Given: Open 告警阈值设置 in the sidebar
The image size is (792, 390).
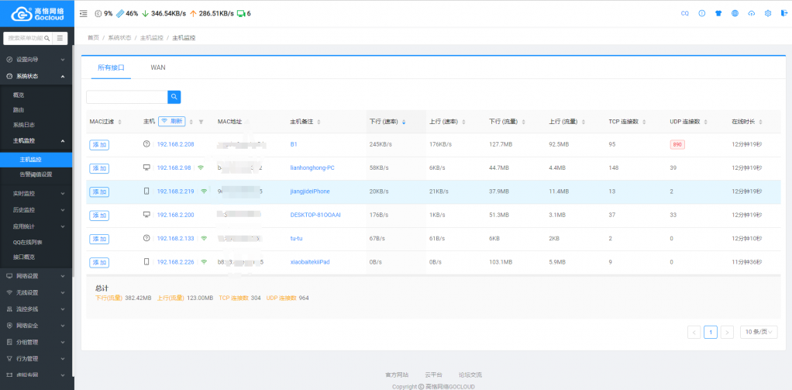Looking at the screenshot, I should point(36,174).
